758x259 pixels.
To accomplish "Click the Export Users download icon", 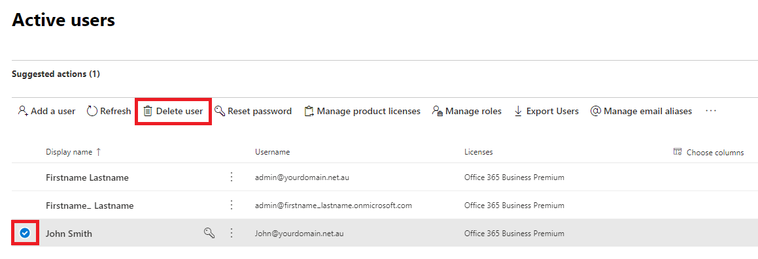I will click(x=518, y=111).
